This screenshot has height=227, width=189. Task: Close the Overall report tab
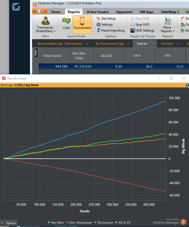tap(153, 44)
